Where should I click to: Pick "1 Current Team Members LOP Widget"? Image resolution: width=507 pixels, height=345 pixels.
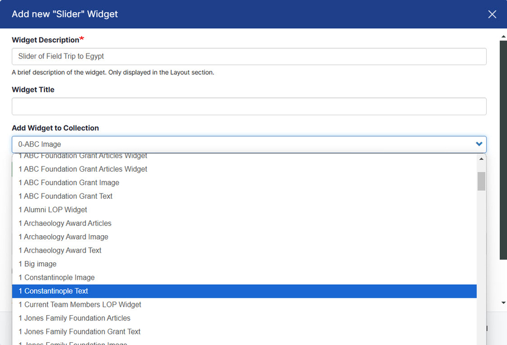[79, 304]
